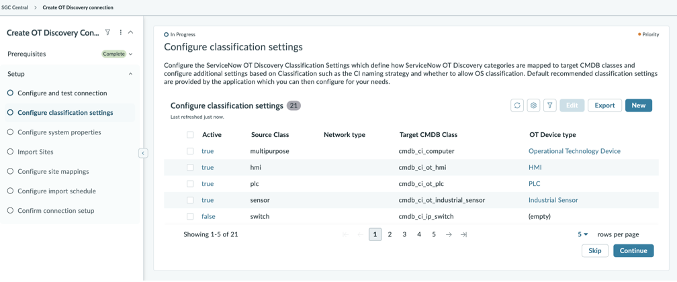Check the multipurpose row checkbox

pyautogui.click(x=190, y=151)
